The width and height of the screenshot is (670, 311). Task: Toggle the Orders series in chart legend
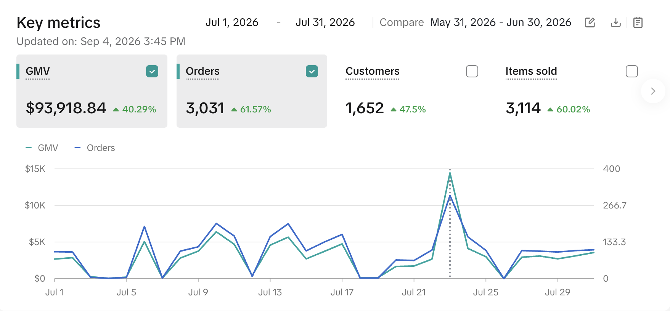[95, 148]
